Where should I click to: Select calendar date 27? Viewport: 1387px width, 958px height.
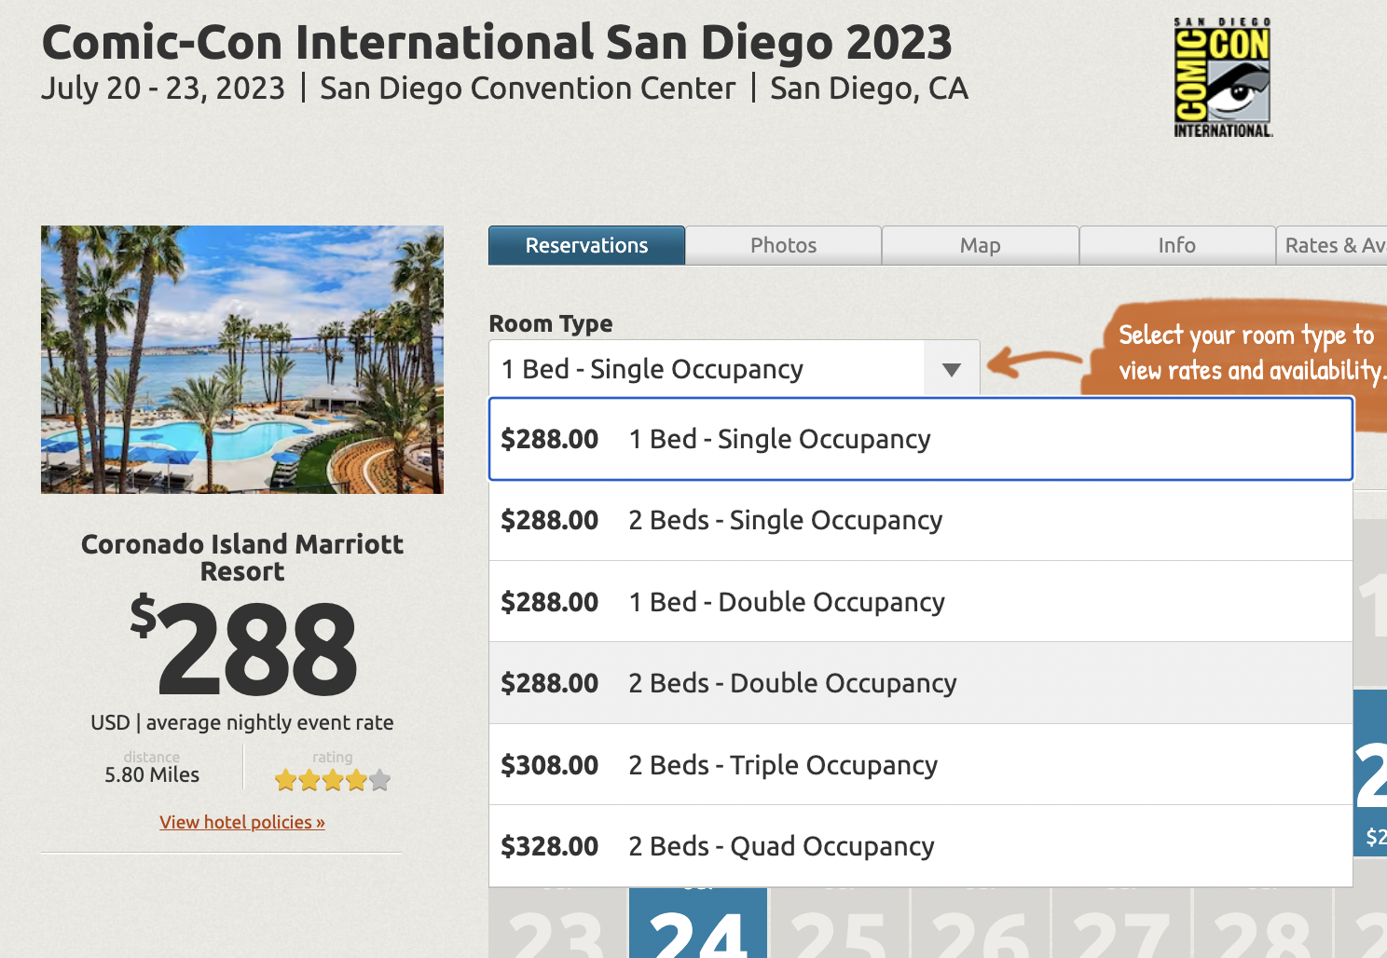pos(1121,923)
